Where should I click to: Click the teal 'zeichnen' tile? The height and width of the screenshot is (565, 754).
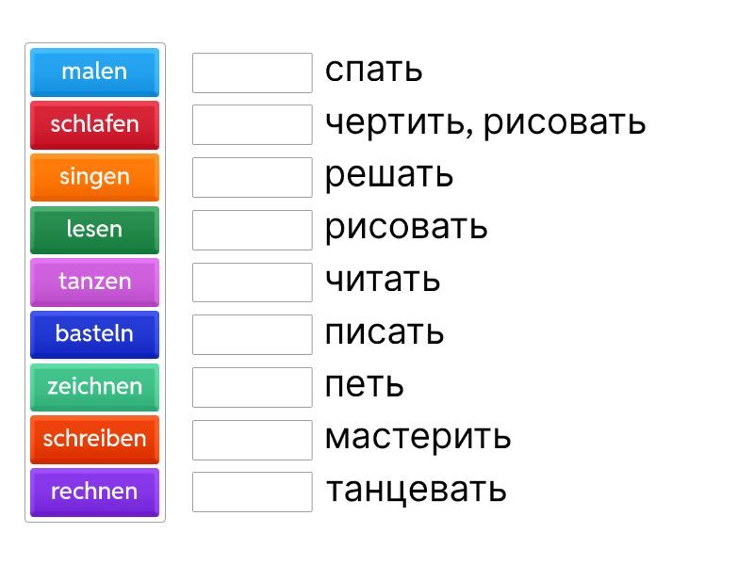(94, 386)
